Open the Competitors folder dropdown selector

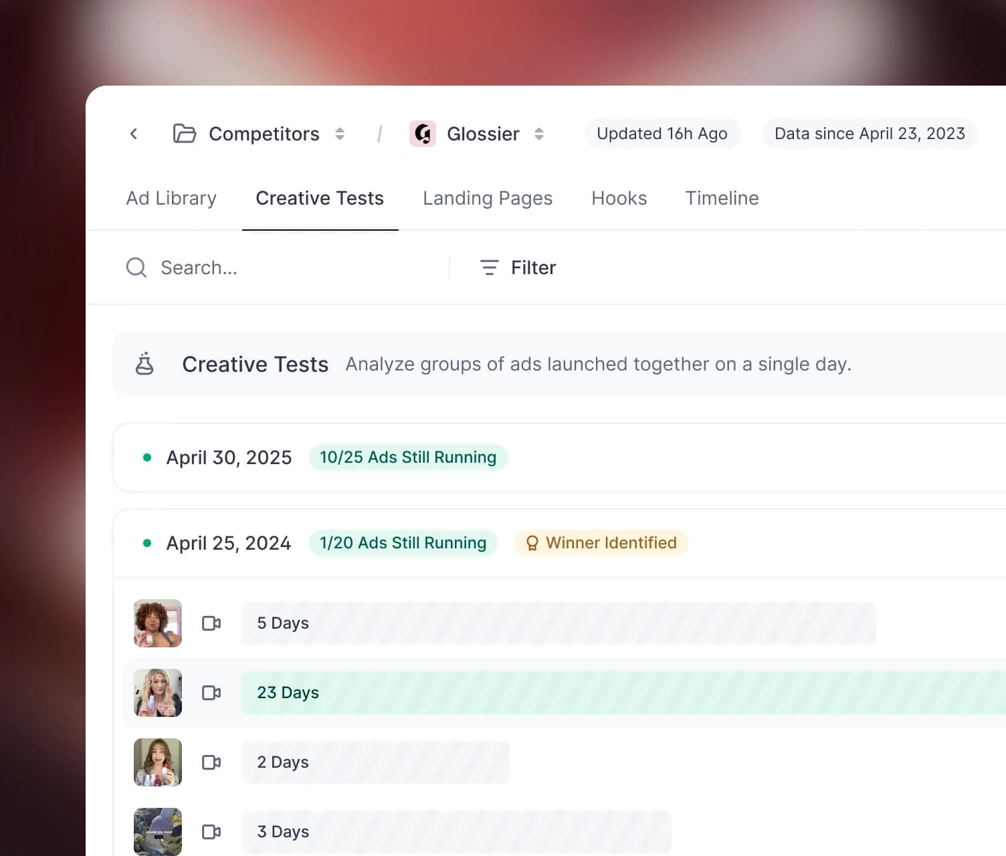(x=340, y=134)
